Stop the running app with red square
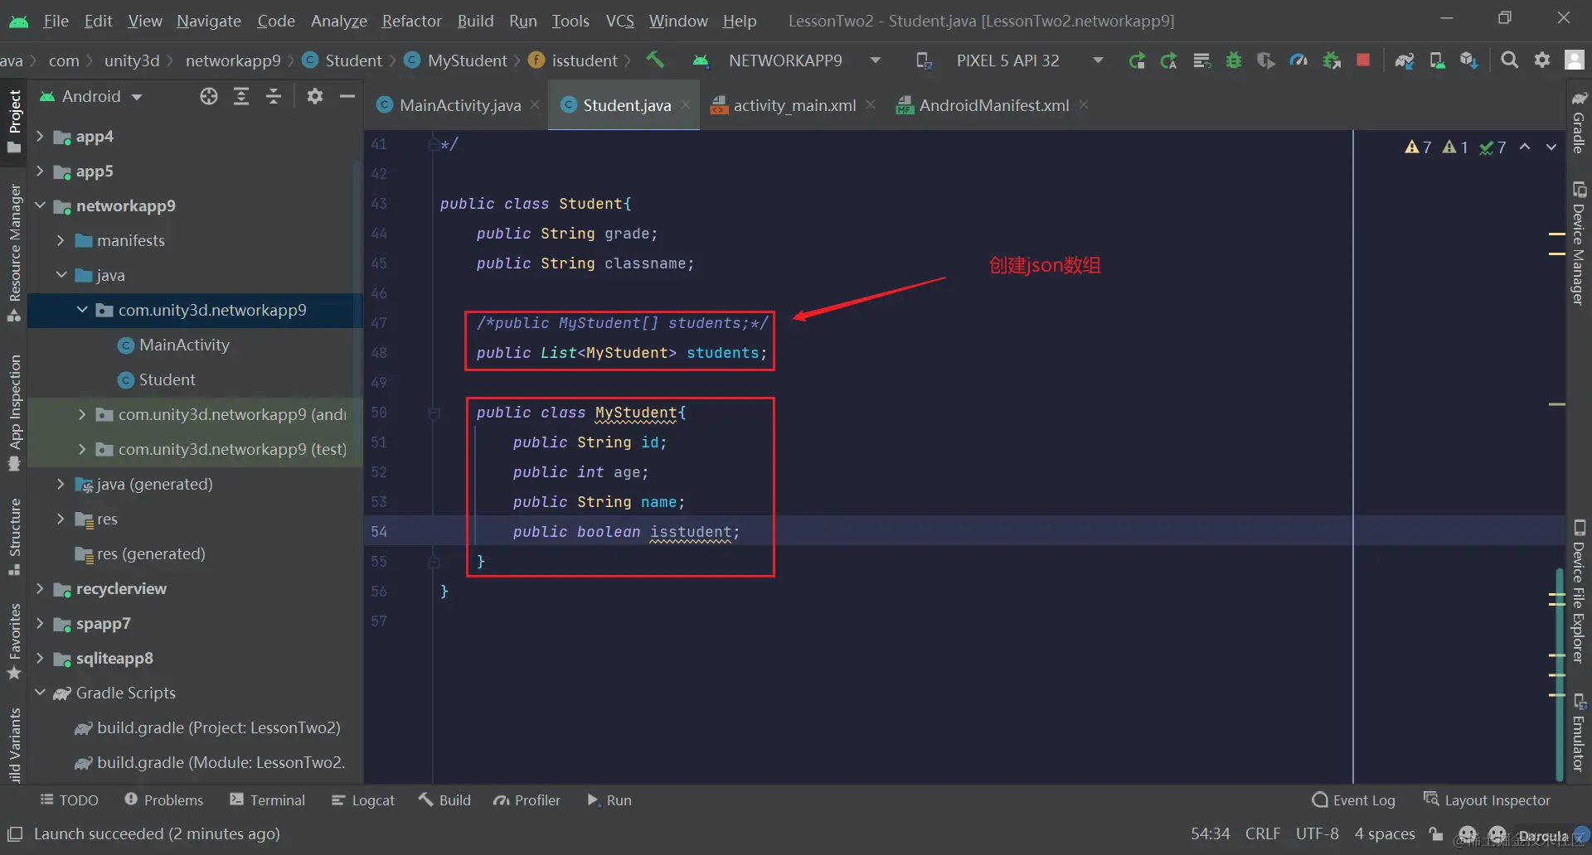Screen dimensions: 1592x855 tap(1362, 60)
